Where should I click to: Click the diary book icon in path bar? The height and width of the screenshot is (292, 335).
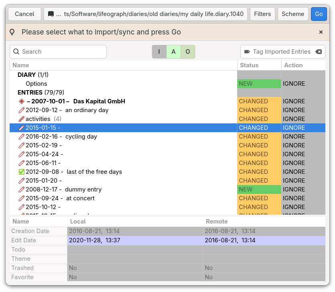51,14
